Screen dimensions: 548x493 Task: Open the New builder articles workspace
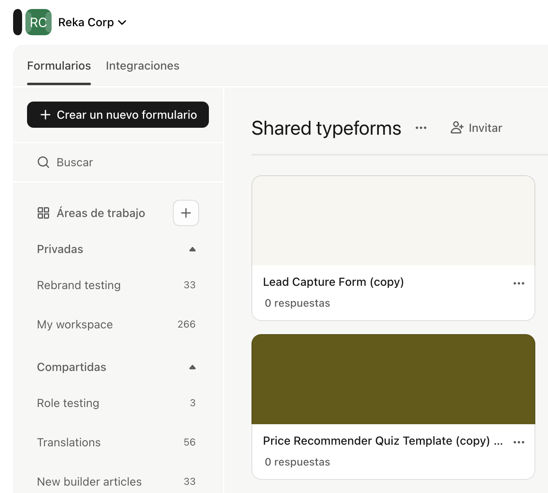[116, 482]
